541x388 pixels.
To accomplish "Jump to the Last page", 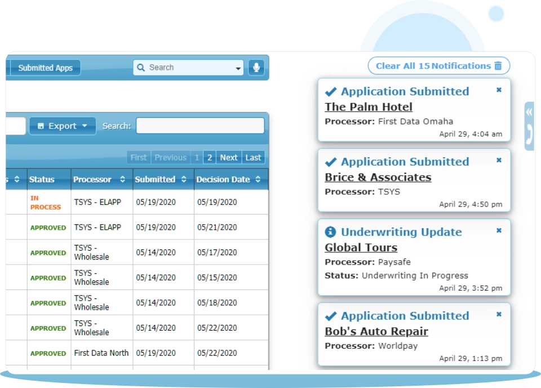I will tap(253, 158).
